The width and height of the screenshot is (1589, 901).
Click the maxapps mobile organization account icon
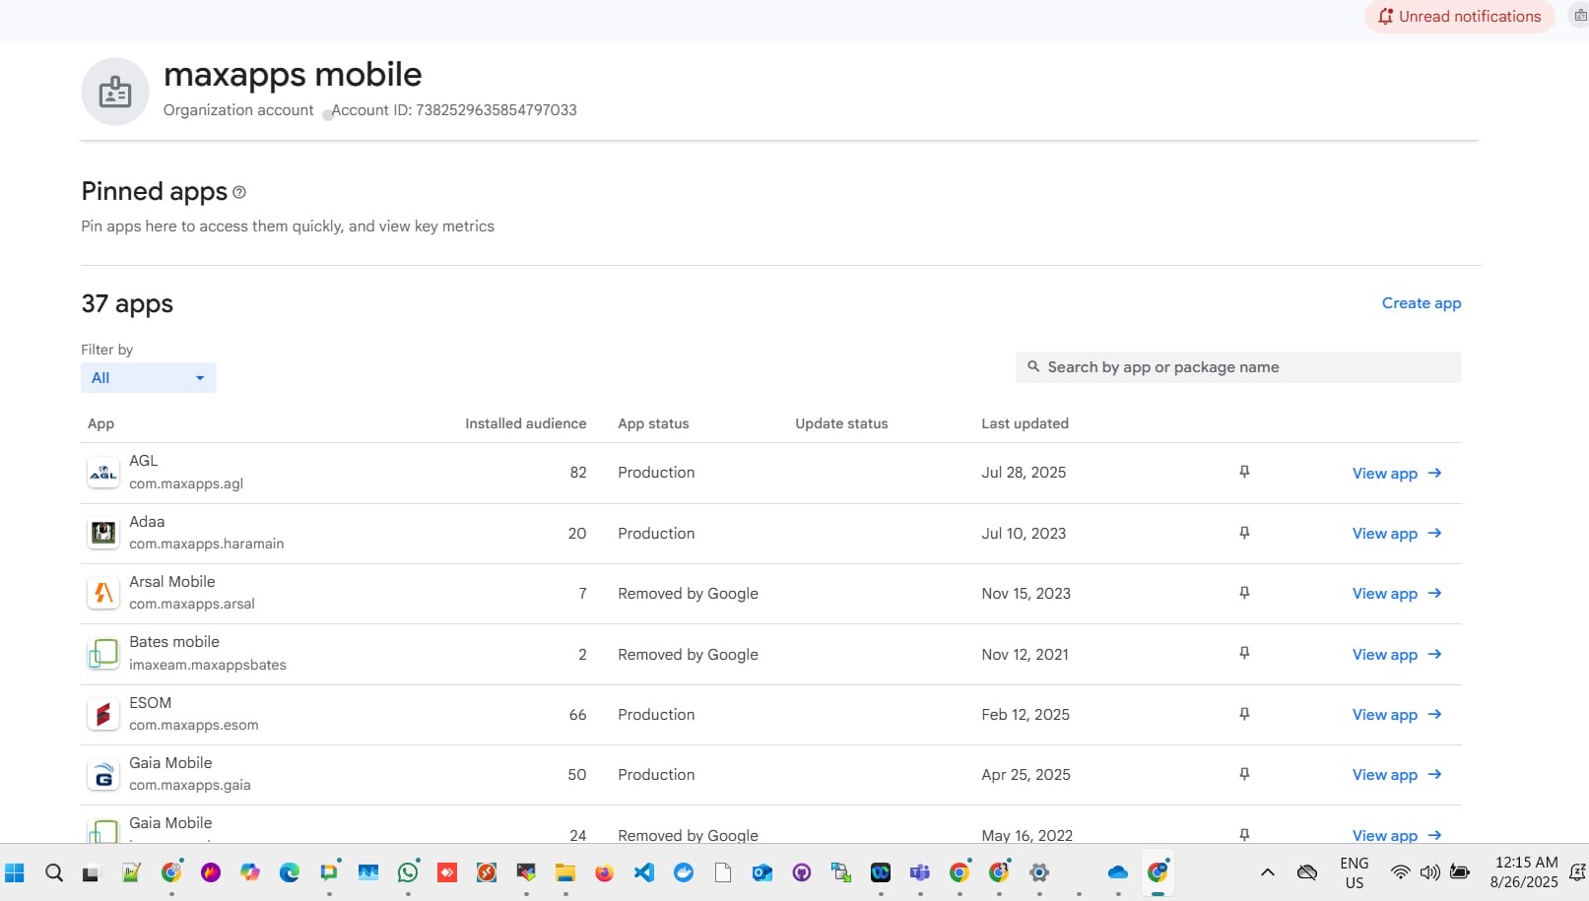pyautogui.click(x=115, y=92)
